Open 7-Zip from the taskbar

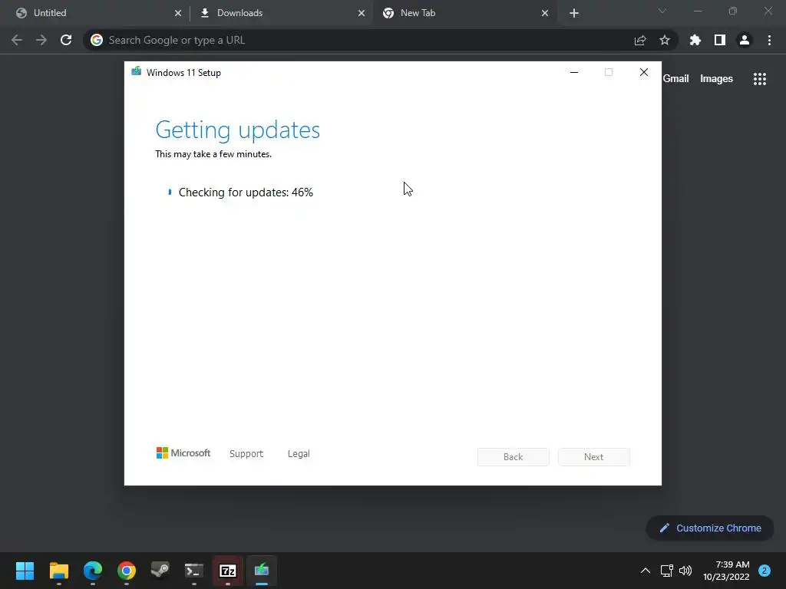point(228,571)
